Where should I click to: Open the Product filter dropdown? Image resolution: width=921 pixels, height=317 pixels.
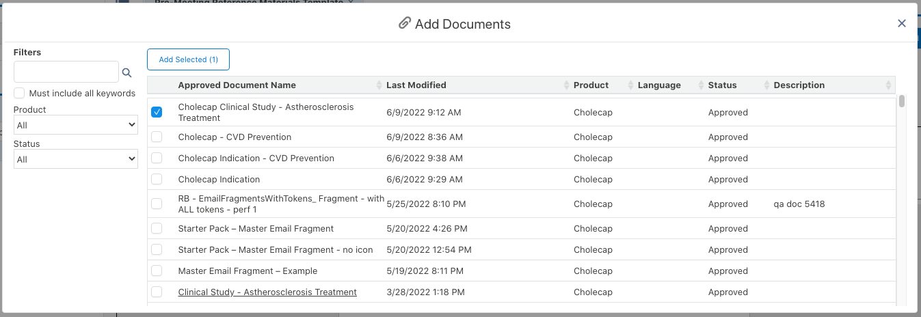76,125
